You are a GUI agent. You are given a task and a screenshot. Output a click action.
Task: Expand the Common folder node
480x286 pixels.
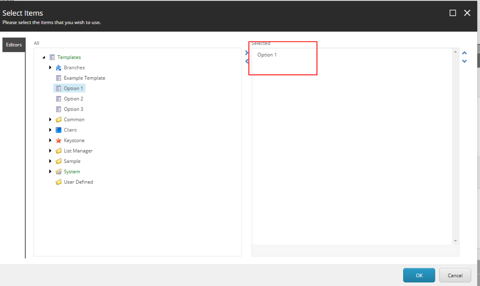click(50, 120)
